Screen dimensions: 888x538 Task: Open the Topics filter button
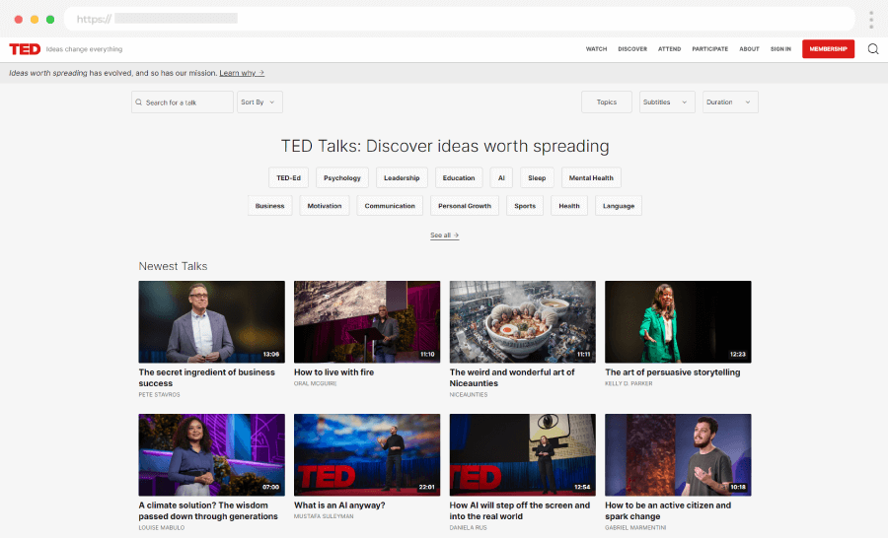[607, 102]
